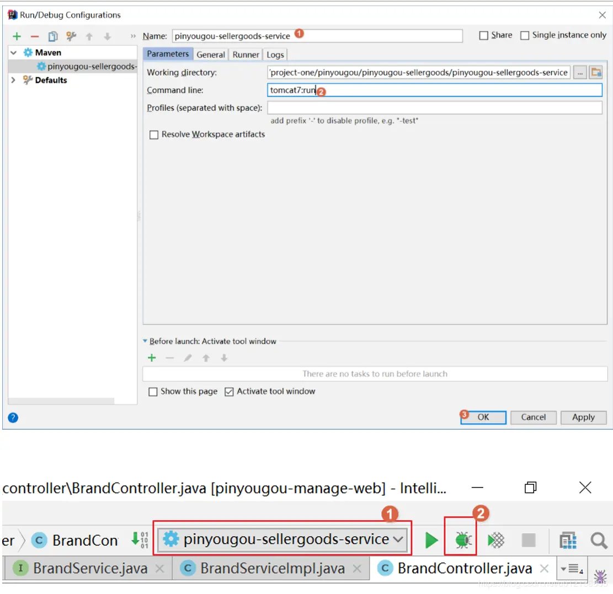Browse the working directory with the ellipsis button
Viewport: 613px width, 594px height.
580,73
